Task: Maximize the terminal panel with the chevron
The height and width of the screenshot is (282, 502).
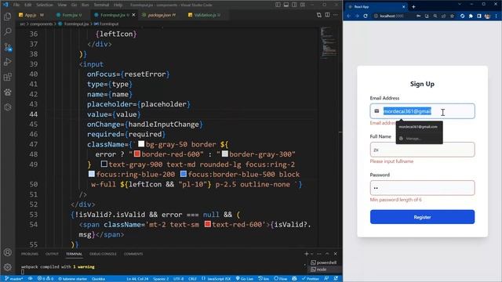Action: click(x=327, y=254)
